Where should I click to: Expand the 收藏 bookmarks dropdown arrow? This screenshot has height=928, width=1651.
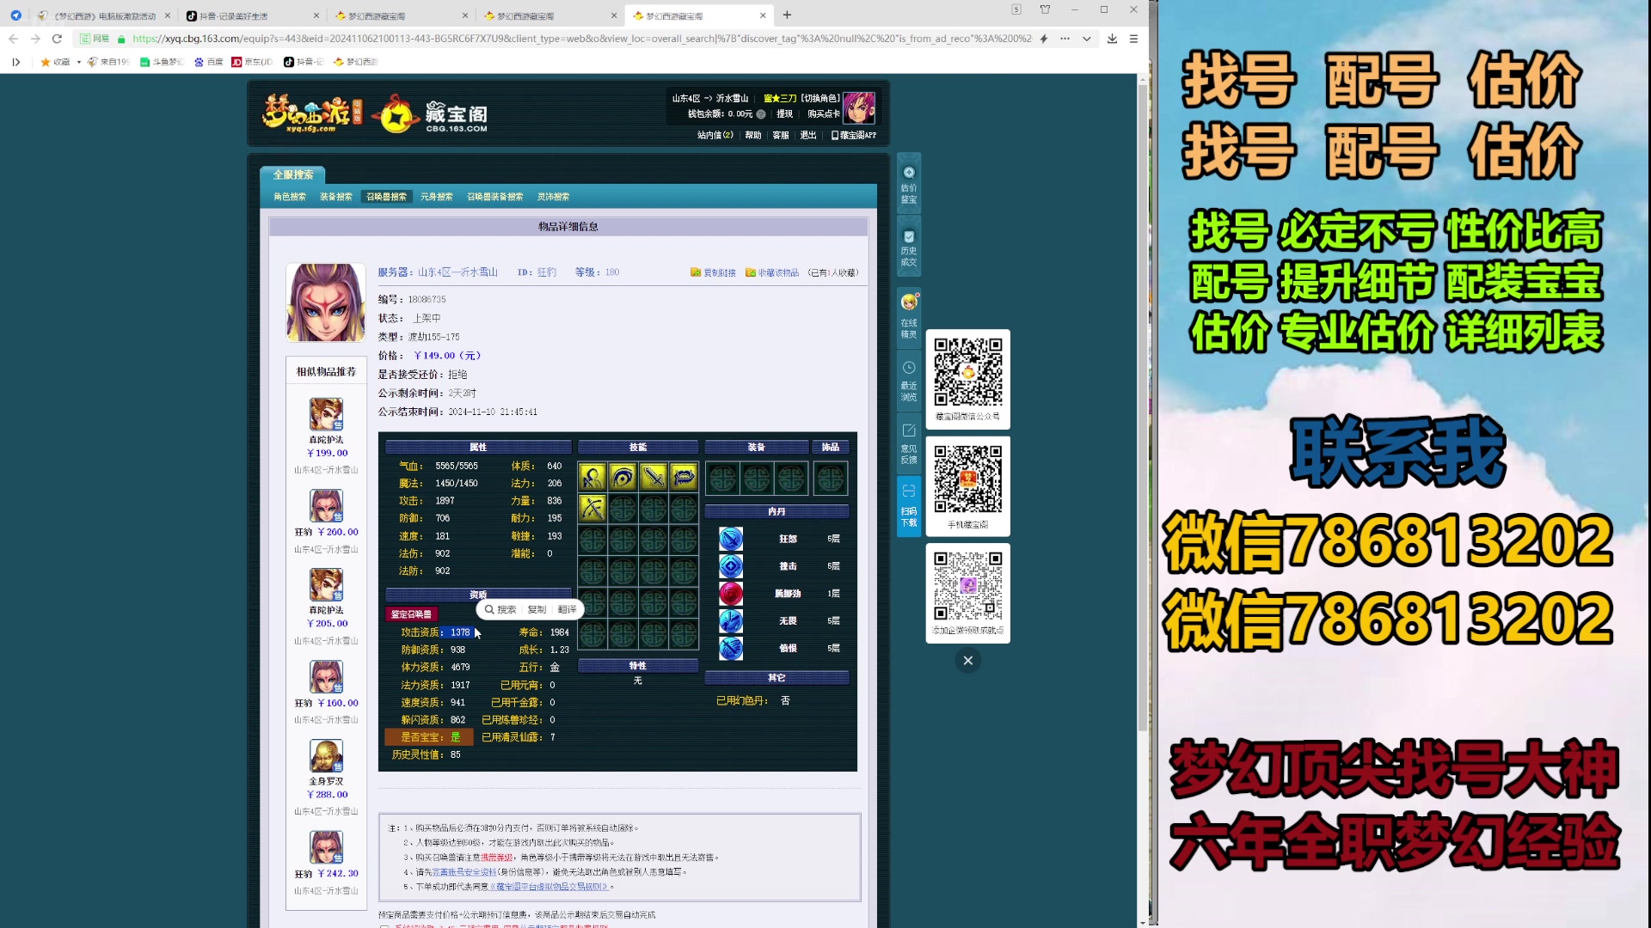(x=79, y=62)
